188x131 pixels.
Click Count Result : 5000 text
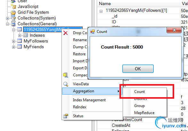click(122, 47)
